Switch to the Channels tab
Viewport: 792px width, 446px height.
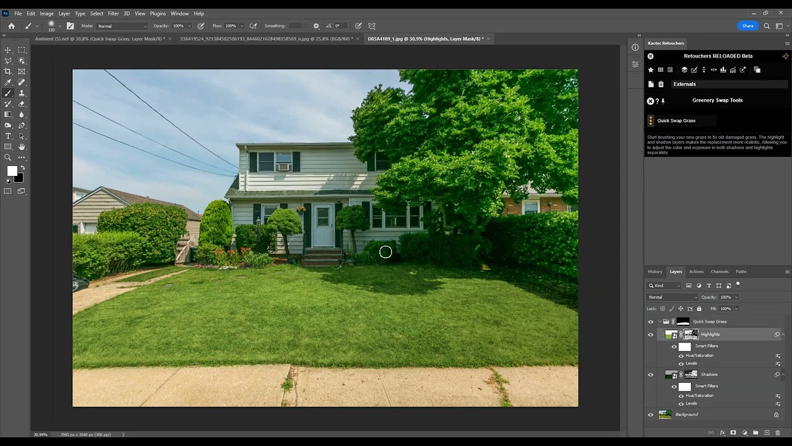[x=720, y=271]
